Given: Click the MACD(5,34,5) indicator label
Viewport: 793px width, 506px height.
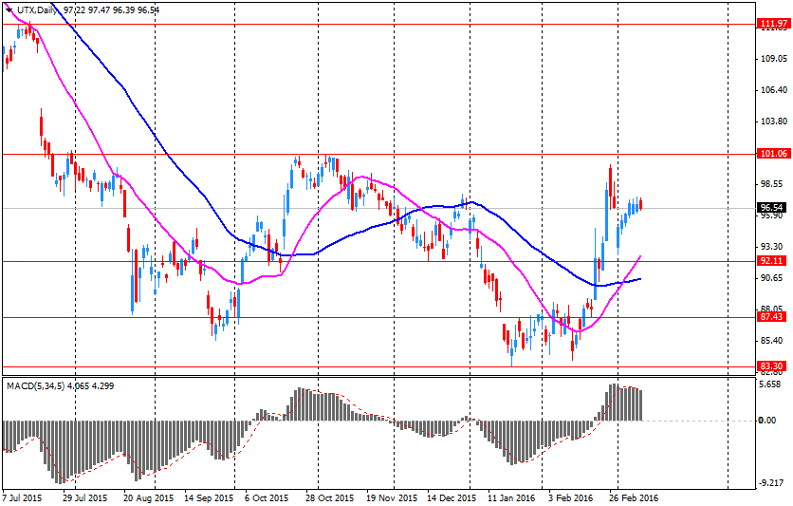Looking at the screenshot, I should click(35, 386).
